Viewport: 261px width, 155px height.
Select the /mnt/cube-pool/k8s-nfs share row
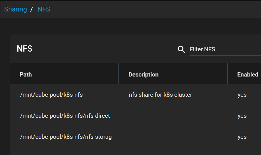point(136,94)
